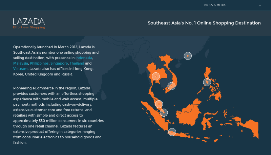Viewport: 271px width, 155px height.
Task: Select the Indonesia map marker on Java
Action: click(x=172, y=132)
